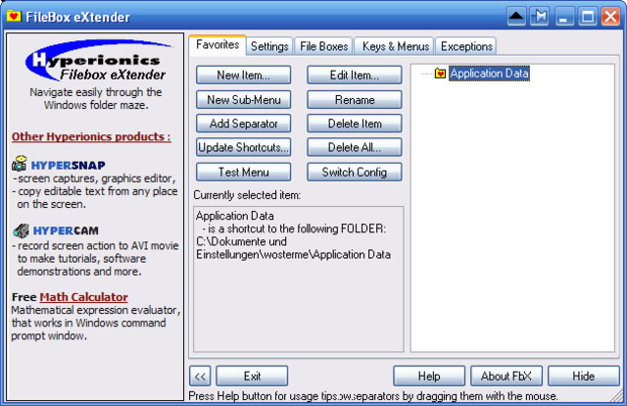The width and height of the screenshot is (627, 406).
Task: Click the Hide button
Action: tap(584, 376)
